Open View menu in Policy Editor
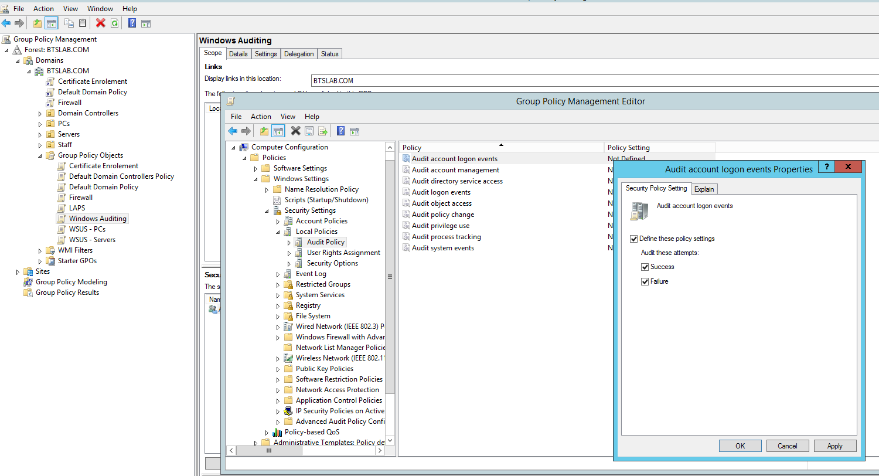 click(288, 117)
